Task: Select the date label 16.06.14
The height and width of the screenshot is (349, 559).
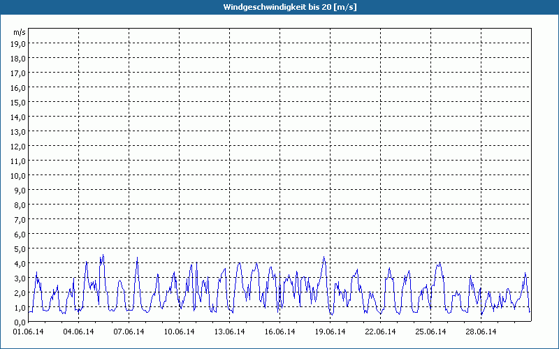Action: [x=279, y=332]
